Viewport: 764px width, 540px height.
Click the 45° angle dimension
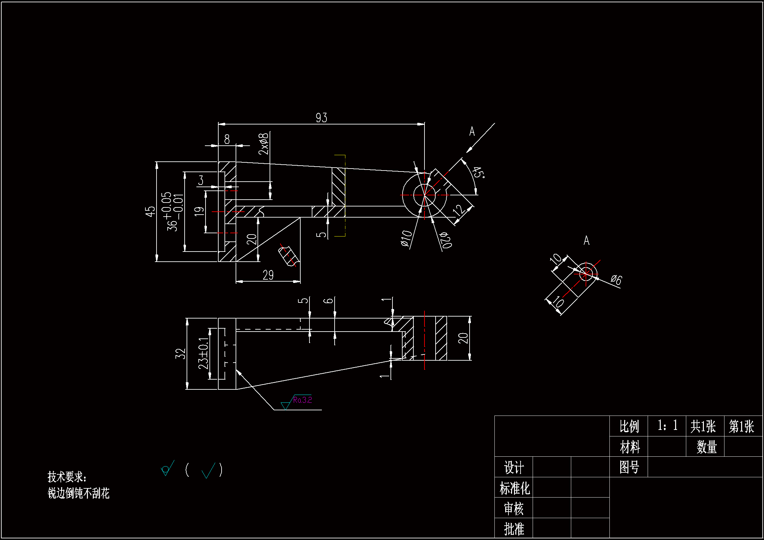tap(478, 173)
